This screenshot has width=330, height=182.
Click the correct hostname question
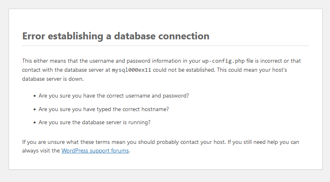[104, 109]
